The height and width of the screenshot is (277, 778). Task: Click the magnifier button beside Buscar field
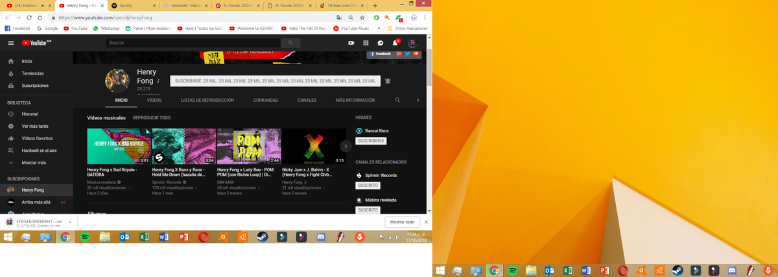point(291,43)
